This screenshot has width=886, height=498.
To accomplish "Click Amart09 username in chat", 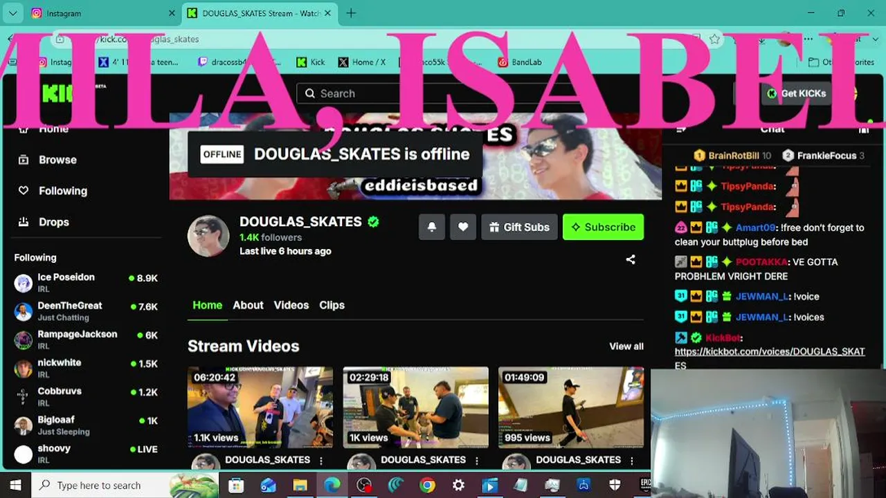I will 756,228.
